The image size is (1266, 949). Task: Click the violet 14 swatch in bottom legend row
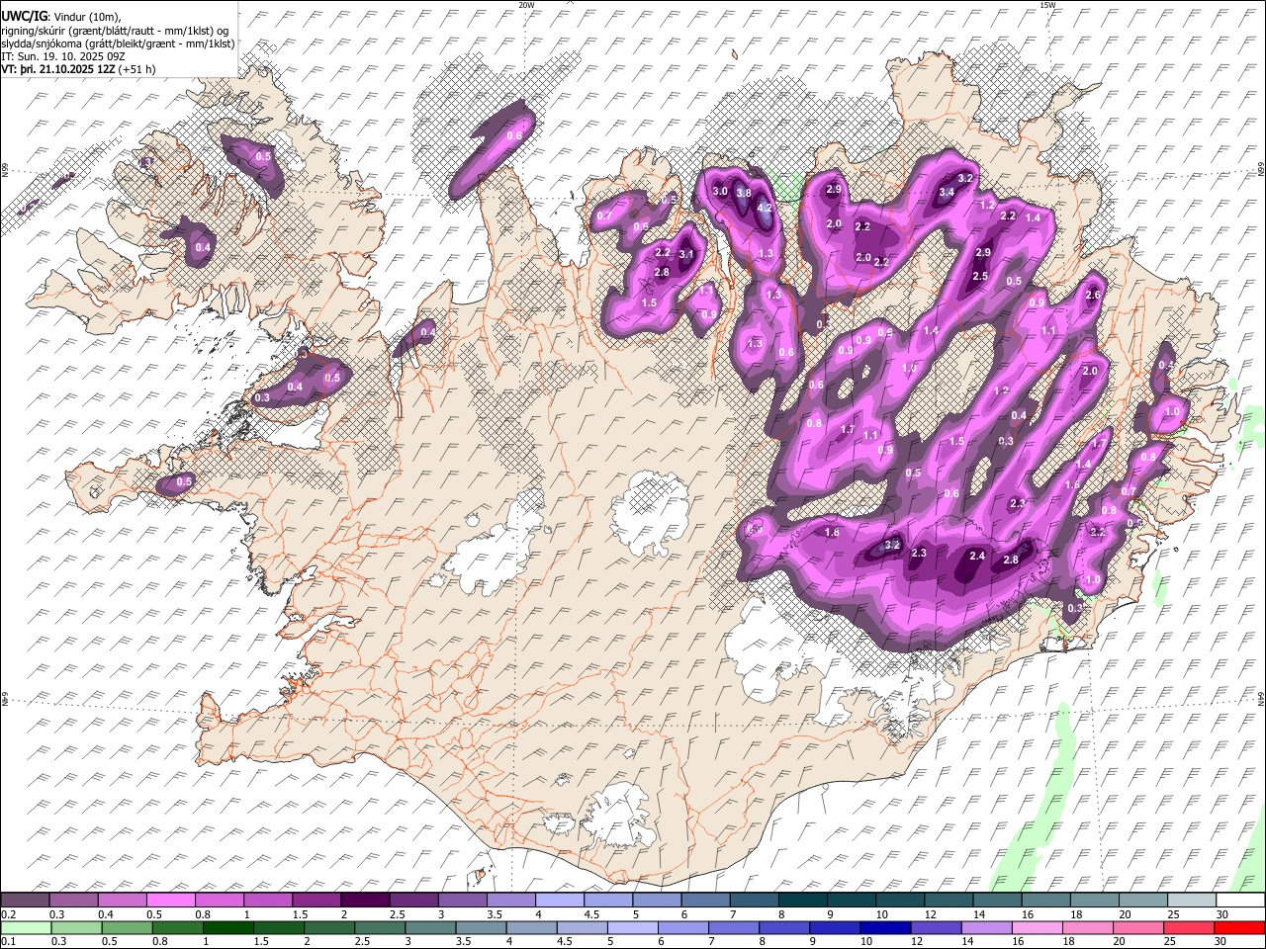pyautogui.click(x=986, y=927)
